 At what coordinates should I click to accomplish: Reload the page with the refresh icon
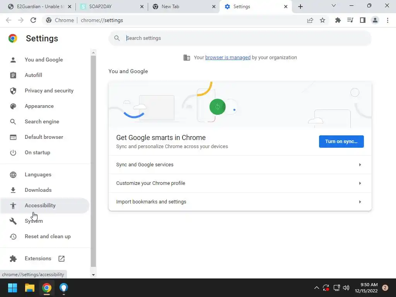point(33,20)
